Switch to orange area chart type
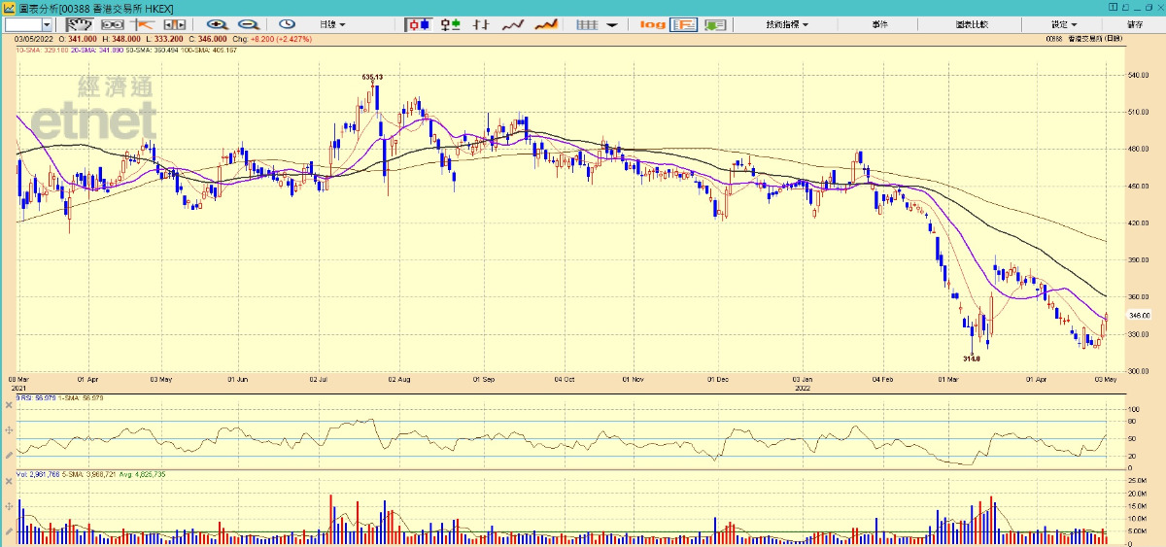 pyautogui.click(x=546, y=23)
